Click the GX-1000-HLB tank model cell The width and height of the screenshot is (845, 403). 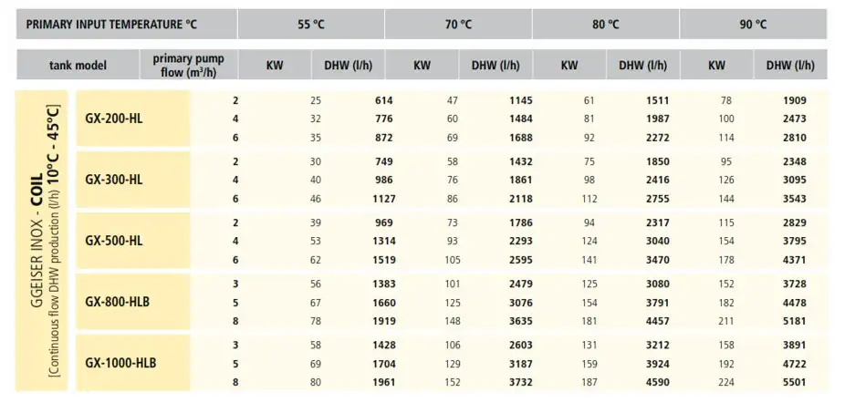[133, 363]
